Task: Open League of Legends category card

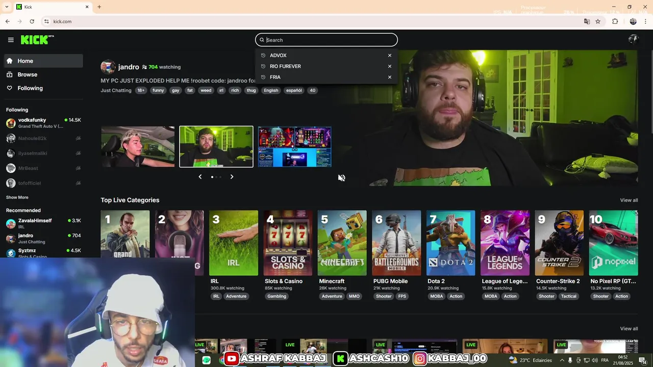Action: coord(505,243)
